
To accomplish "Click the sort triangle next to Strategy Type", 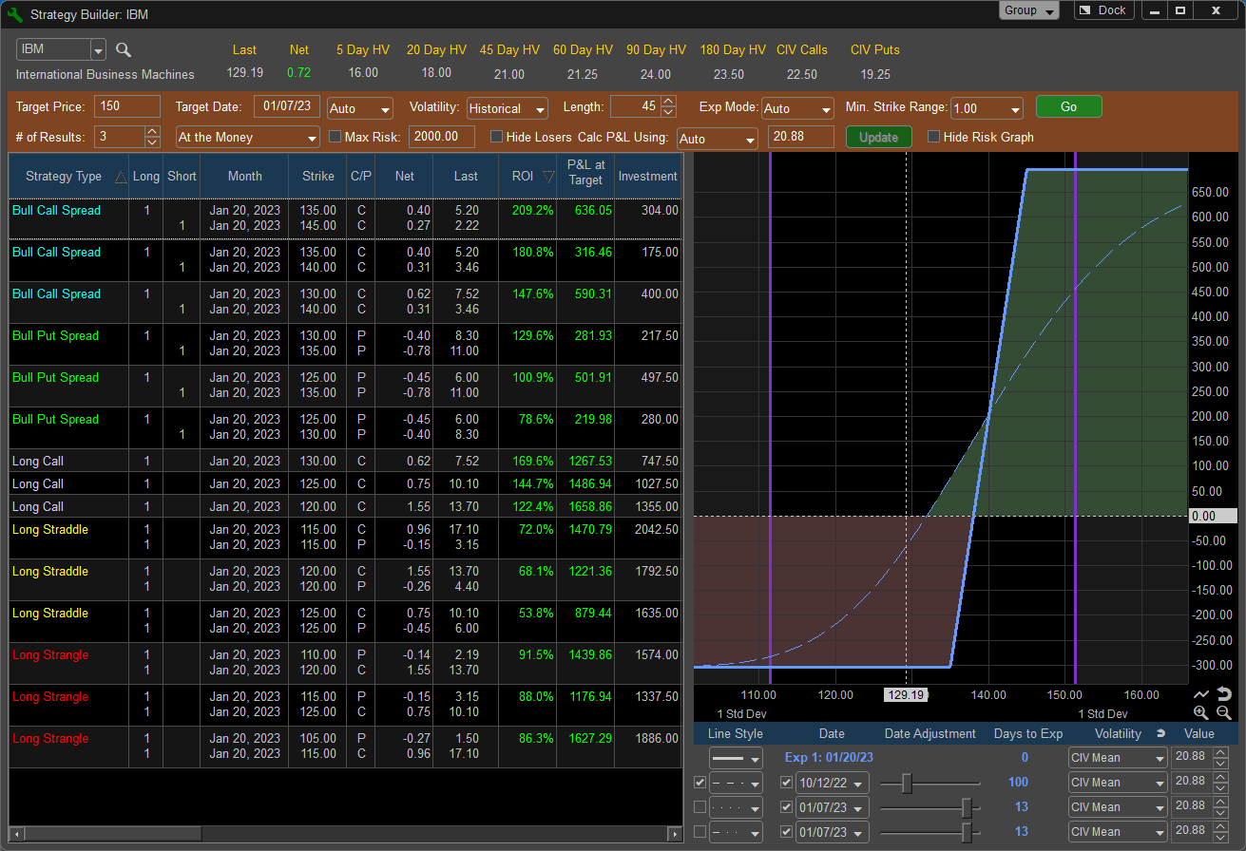I will (x=121, y=177).
